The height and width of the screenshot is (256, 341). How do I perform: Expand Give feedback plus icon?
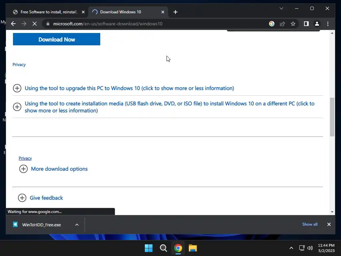click(x=22, y=198)
